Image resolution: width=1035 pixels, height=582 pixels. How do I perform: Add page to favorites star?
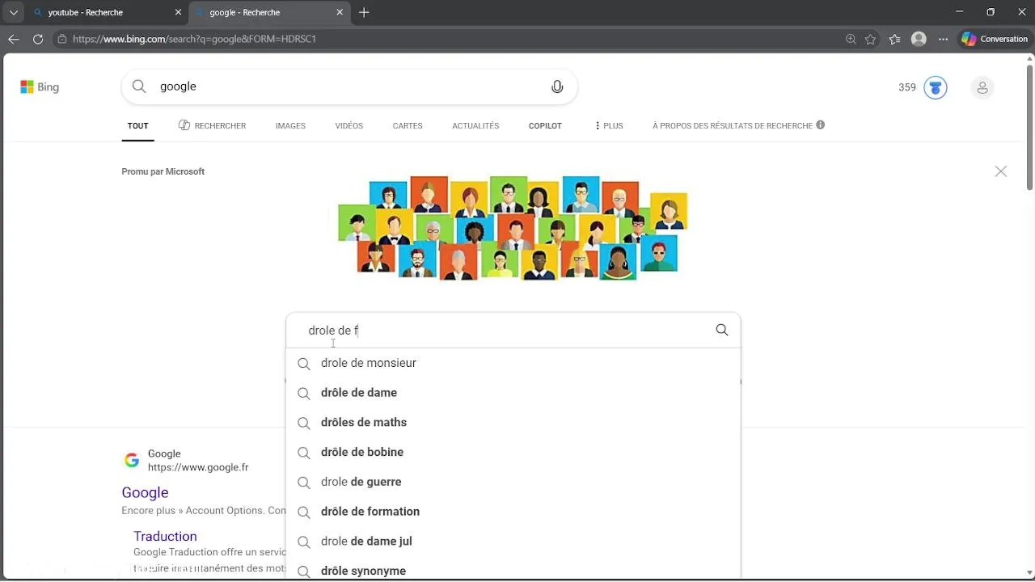pos(871,39)
